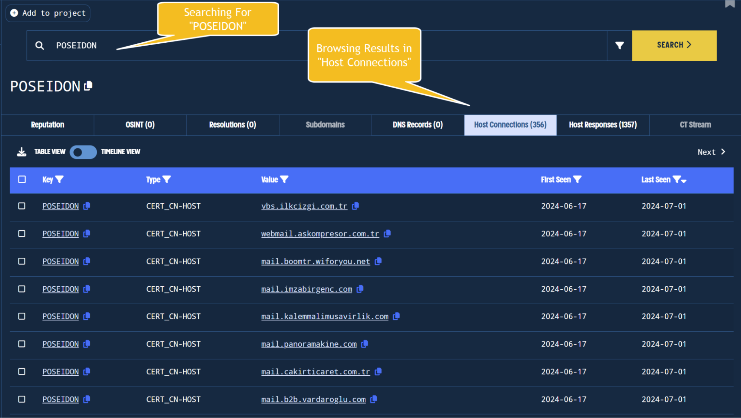Copy key in mail.b2b.vardaroglu.com row
Viewport: 741px width, 418px height.
coord(87,399)
